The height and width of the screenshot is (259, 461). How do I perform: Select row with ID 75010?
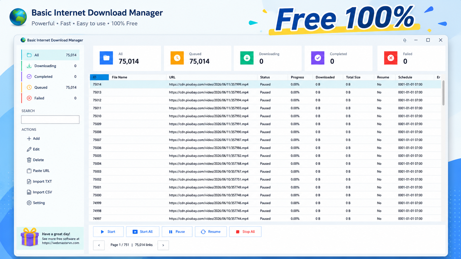tap(265, 116)
